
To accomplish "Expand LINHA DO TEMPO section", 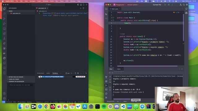I will click(x=21, y=79).
